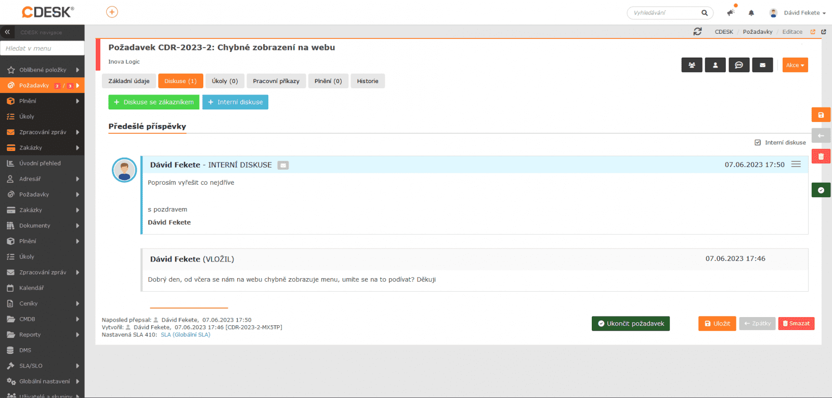Screen dimensions: 832x398
Task: Open the highlighted orange Požadavky menu item
Action: (x=42, y=86)
